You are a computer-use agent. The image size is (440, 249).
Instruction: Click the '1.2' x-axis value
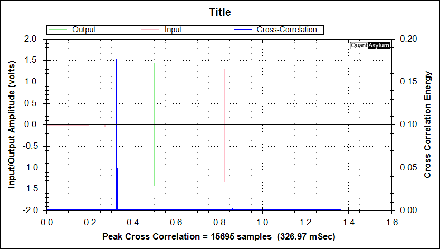click(305, 223)
